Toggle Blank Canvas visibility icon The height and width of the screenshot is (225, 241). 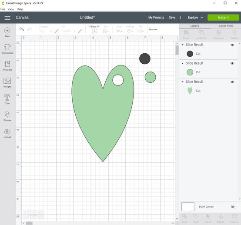point(233,207)
